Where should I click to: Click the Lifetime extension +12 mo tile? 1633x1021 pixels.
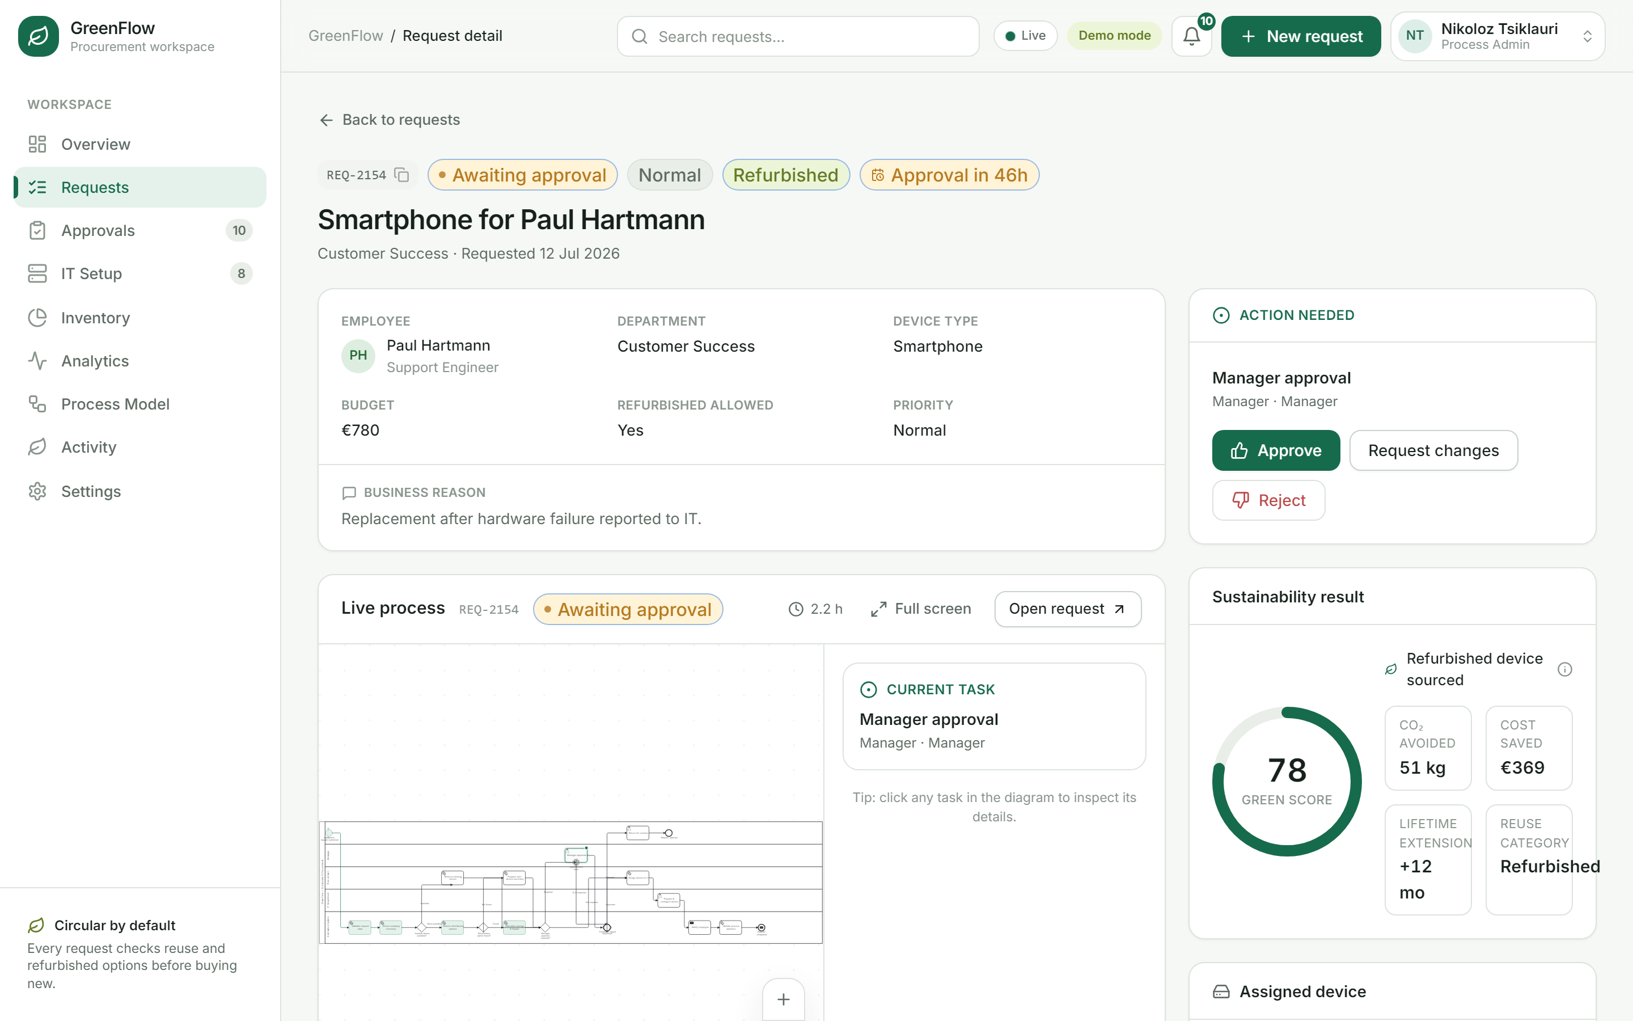(x=1428, y=859)
